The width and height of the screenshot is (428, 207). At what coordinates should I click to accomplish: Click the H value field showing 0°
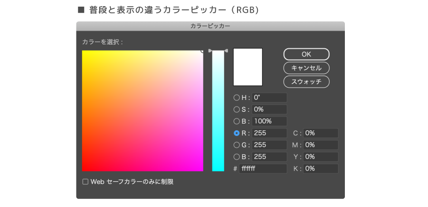tap(269, 98)
